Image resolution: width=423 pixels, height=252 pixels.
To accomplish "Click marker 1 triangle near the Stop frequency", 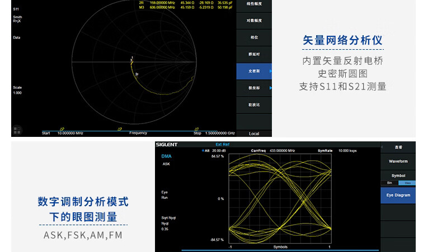I will click(196, 129).
